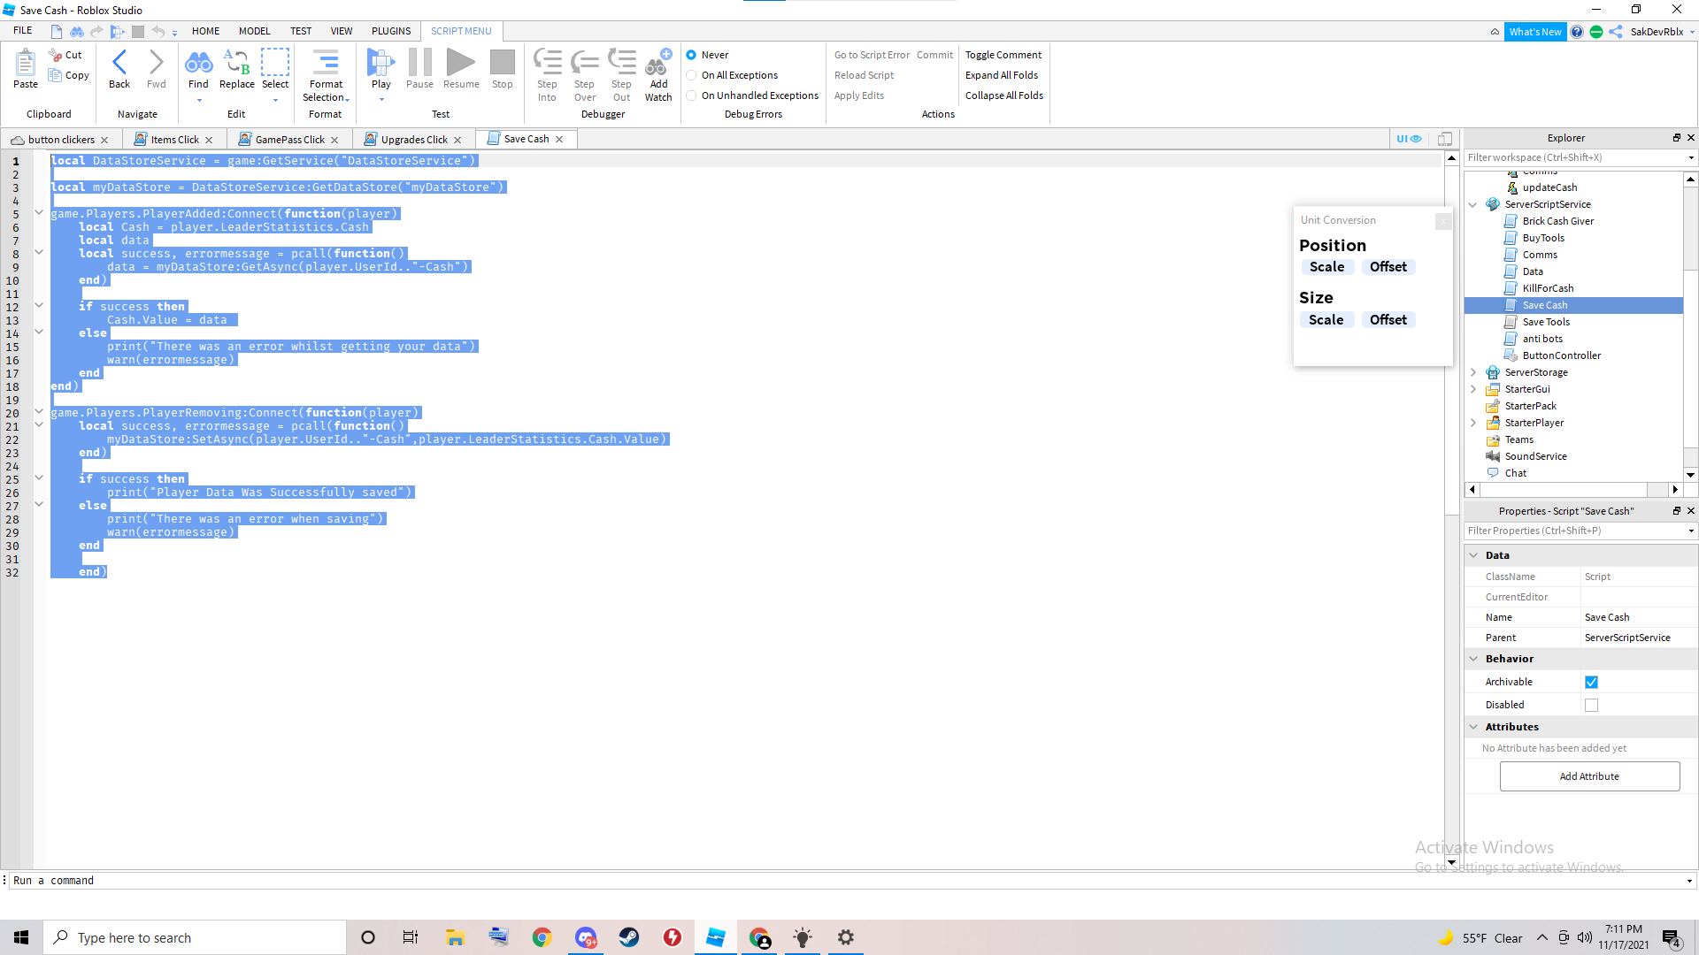Select the Save Tools script in Explorer
Screen dimensions: 1699x955
[1545, 322]
